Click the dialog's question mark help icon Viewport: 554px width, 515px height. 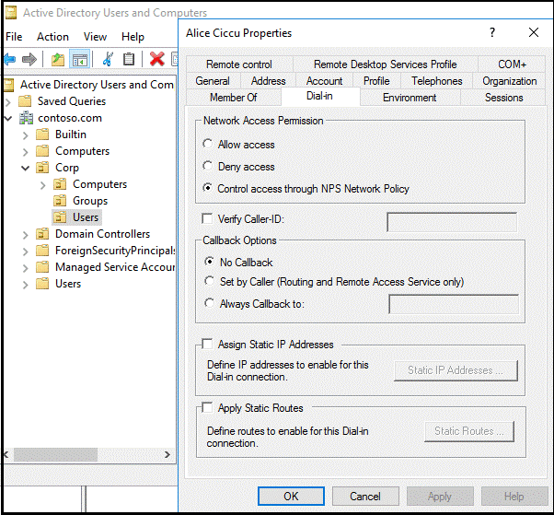[x=492, y=32]
